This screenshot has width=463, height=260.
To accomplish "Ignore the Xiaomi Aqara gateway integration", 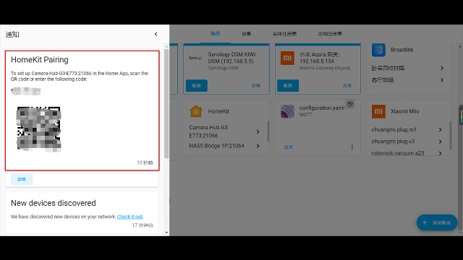I will pyautogui.click(x=347, y=85).
